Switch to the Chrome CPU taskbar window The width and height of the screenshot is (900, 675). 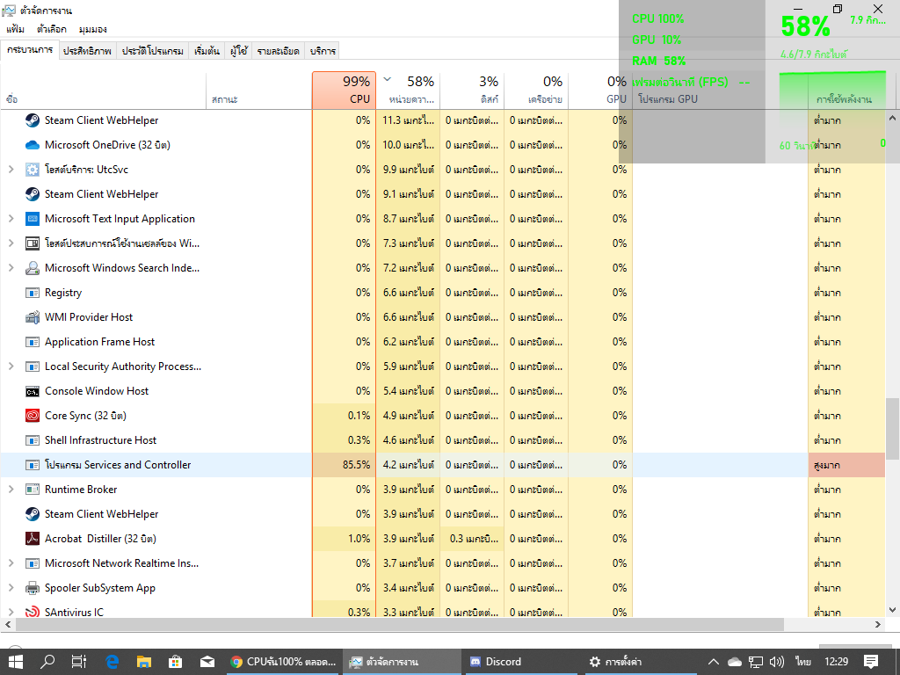[x=283, y=662]
